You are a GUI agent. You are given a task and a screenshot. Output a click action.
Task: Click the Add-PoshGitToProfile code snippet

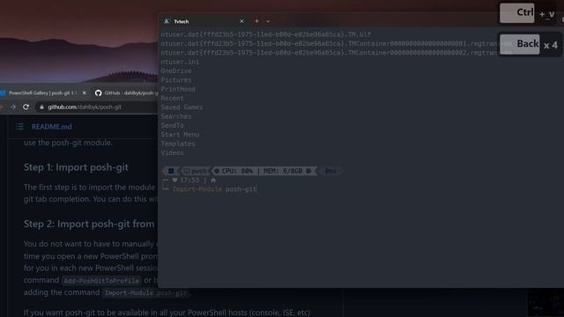(101, 280)
